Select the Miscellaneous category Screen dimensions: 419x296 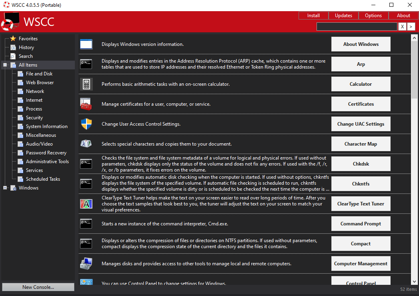[41, 135]
